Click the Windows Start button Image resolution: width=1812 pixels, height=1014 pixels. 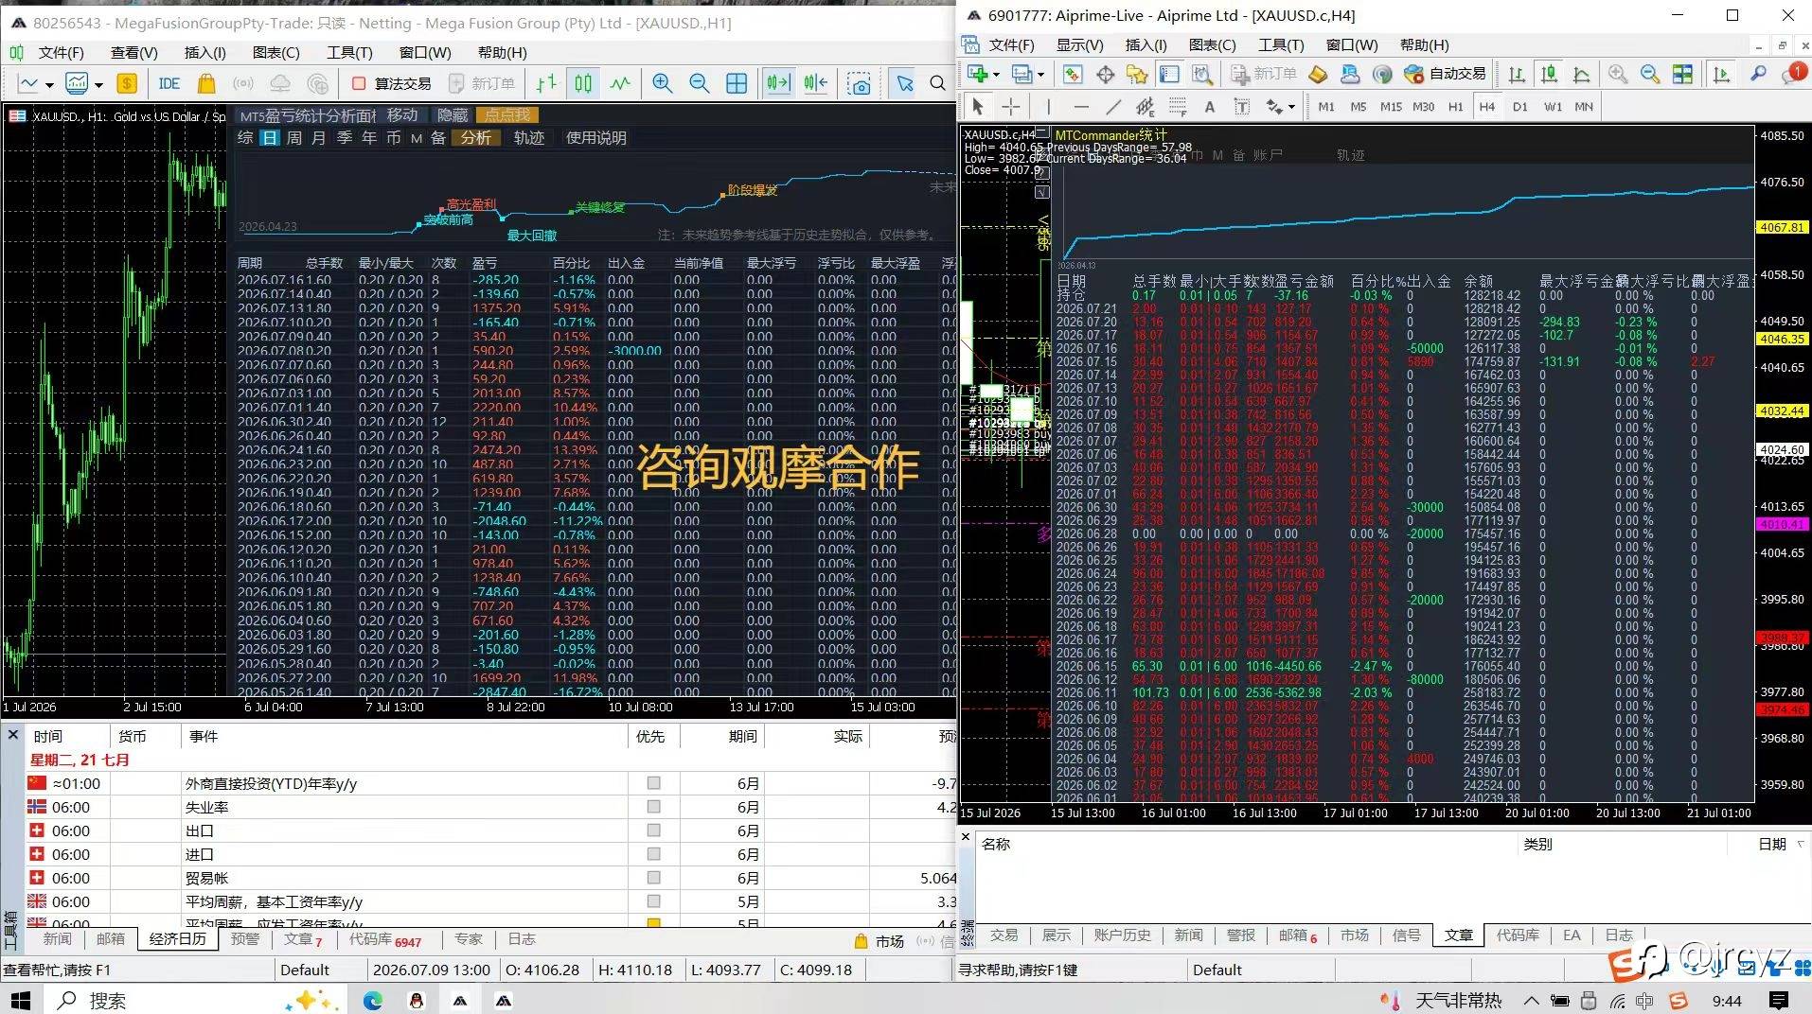coord(20,1000)
